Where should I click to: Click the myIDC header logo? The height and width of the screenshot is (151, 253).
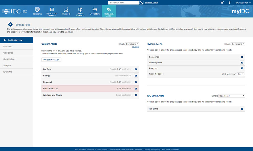(x=240, y=11)
